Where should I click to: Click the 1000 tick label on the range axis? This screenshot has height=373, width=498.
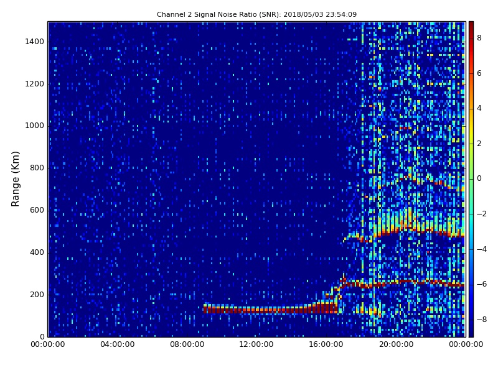pyautogui.click(x=35, y=126)
